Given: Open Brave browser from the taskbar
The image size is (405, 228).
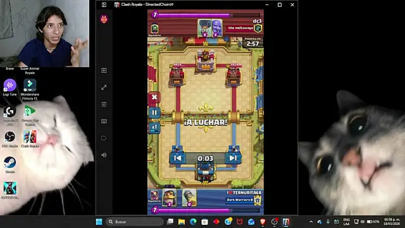Looking at the screenshot, I should point(263,222).
